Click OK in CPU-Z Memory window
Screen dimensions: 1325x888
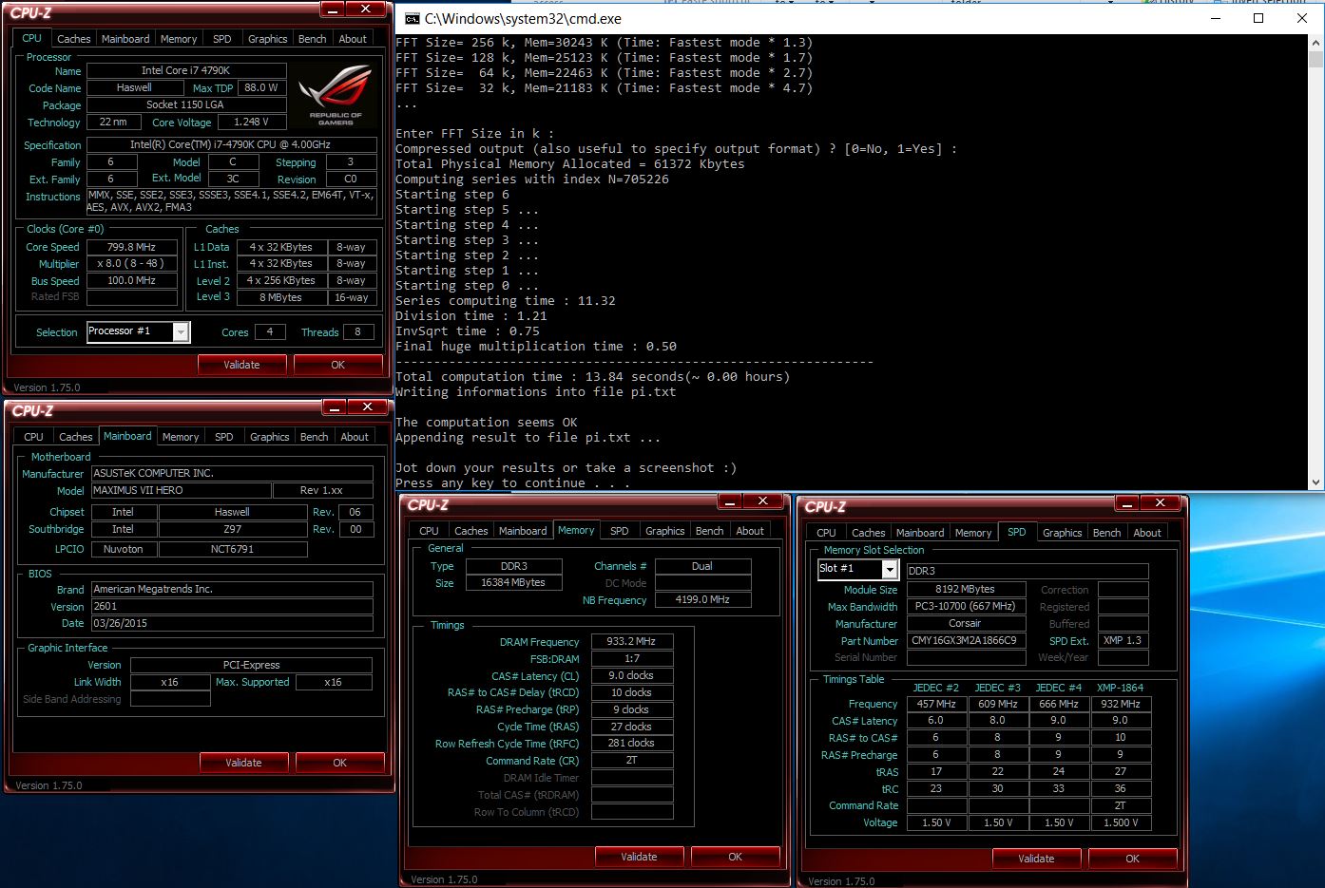point(735,857)
